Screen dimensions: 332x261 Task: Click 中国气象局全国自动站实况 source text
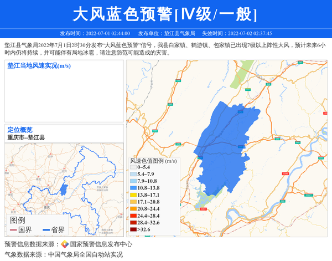85,255
